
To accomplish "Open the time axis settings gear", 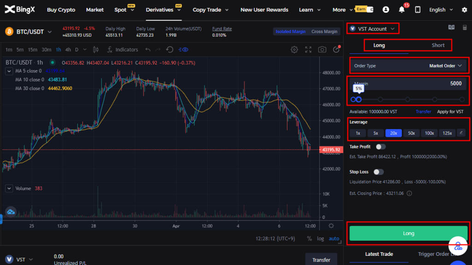I will [331, 226].
